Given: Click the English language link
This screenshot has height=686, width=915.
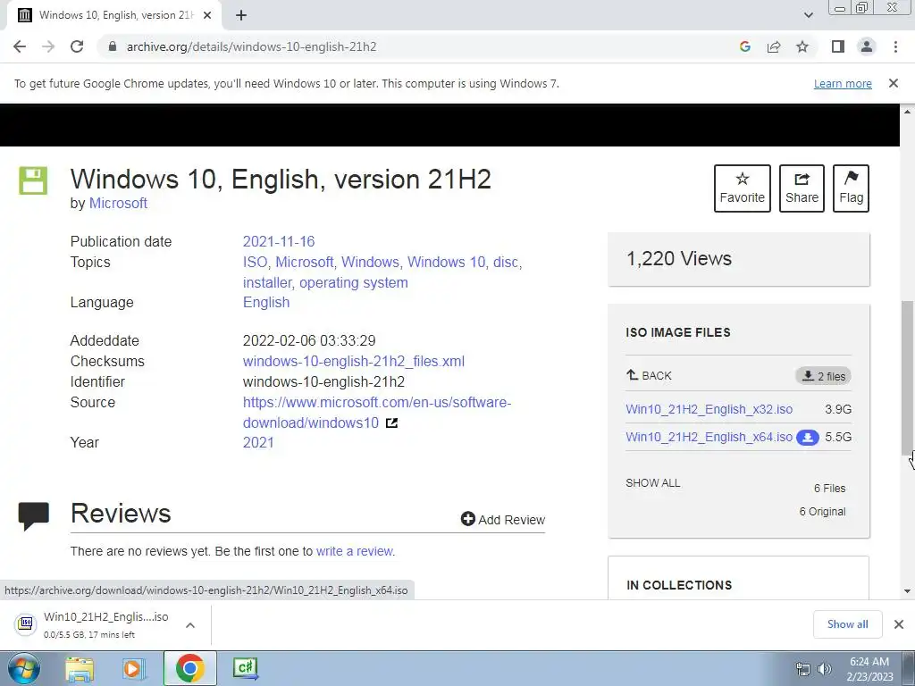Looking at the screenshot, I should [266, 302].
